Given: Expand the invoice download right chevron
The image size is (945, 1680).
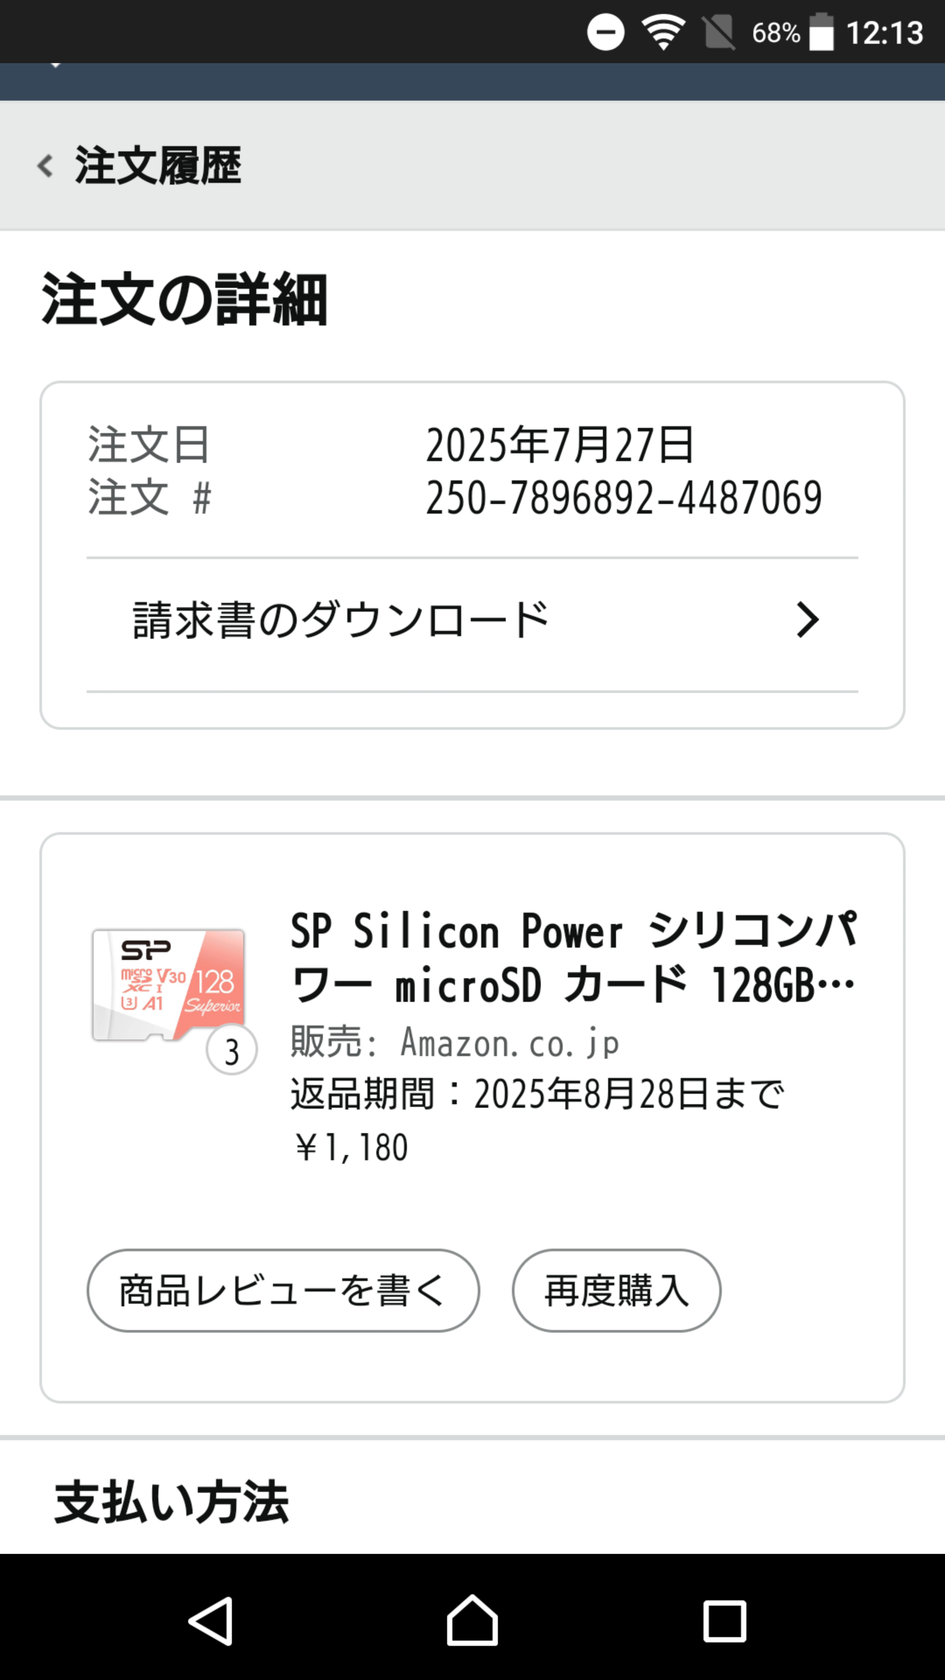Looking at the screenshot, I should (x=807, y=620).
